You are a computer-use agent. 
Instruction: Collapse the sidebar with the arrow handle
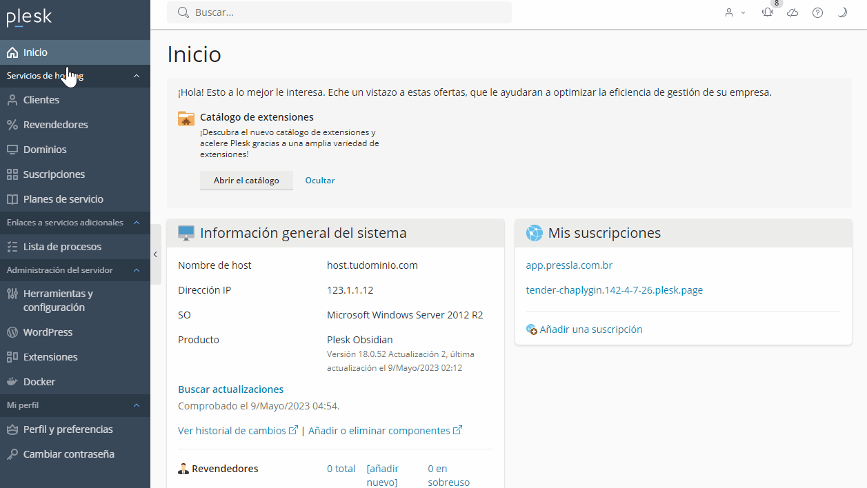coord(155,254)
